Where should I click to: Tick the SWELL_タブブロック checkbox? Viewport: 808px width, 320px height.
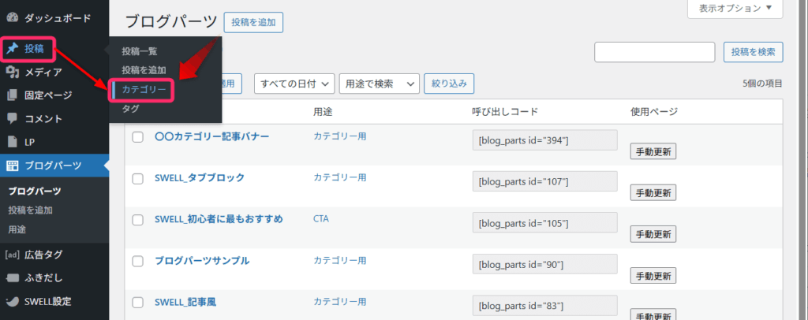click(137, 178)
